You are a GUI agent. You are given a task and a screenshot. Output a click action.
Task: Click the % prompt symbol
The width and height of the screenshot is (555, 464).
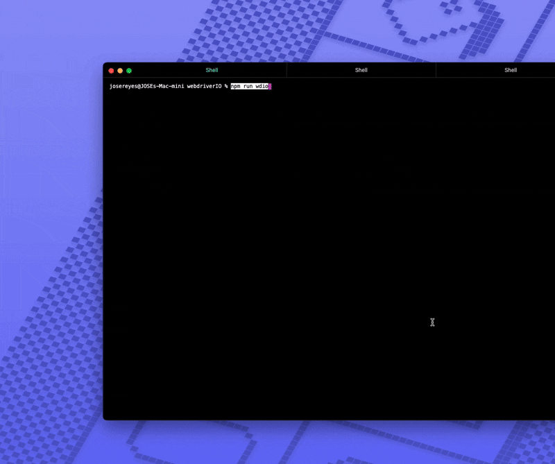(x=225, y=87)
